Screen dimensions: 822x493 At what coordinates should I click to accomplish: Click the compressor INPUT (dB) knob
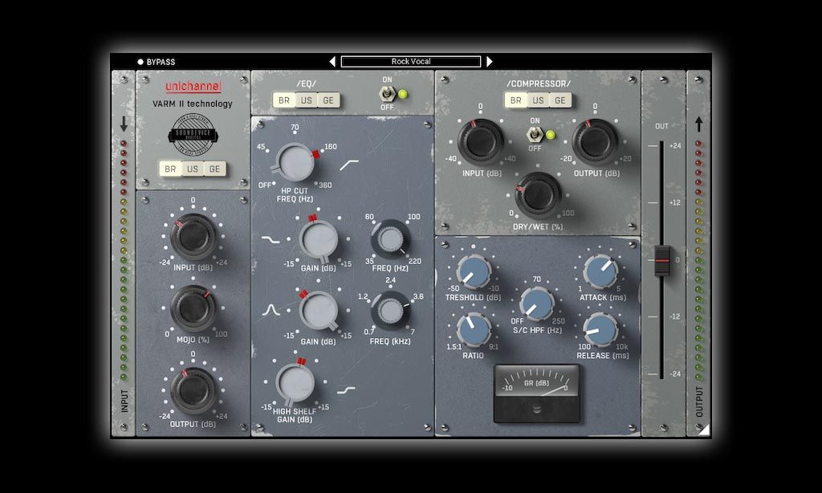point(480,142)
